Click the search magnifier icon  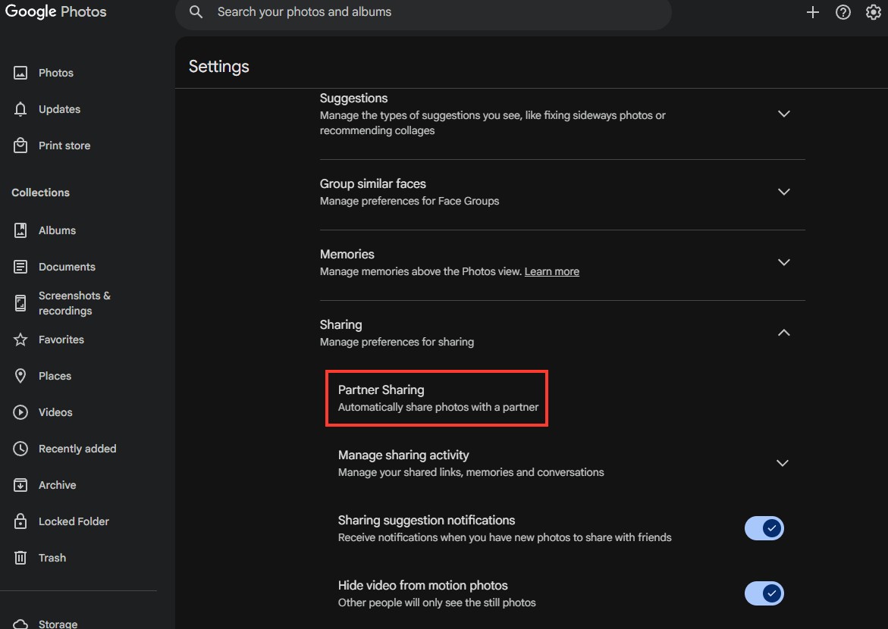coord(196,12)
